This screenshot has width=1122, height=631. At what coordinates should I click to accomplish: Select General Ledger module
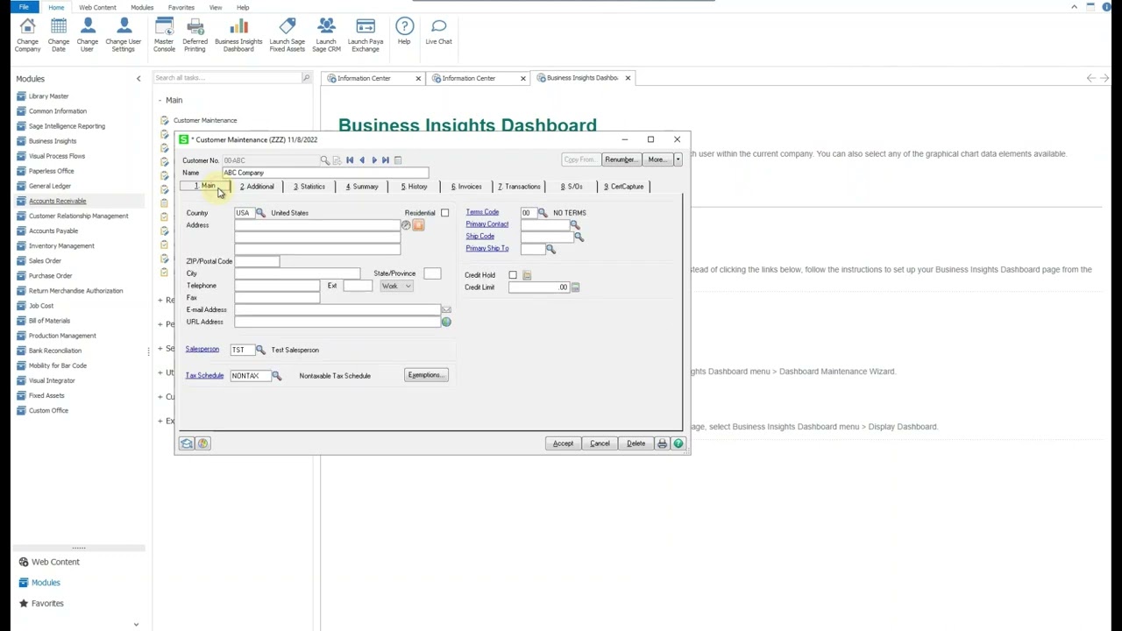(50, 186)
